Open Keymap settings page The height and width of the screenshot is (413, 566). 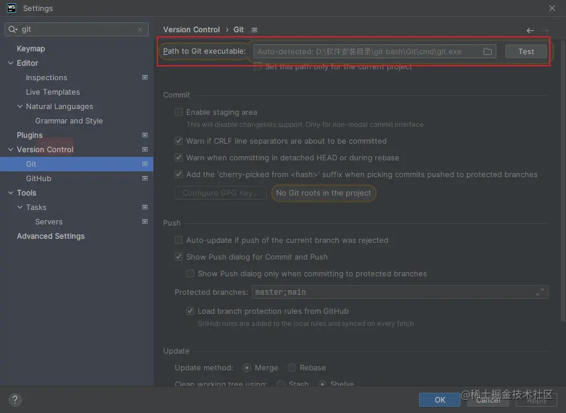(x=31, y=48)
